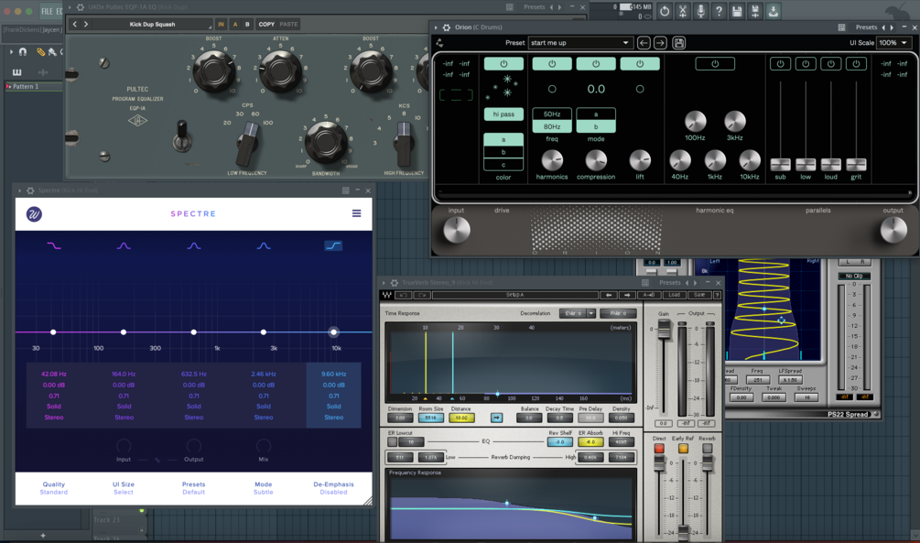Open Spectre UI Size Select option
Screen dimensions: 920x543
(124, 488)
